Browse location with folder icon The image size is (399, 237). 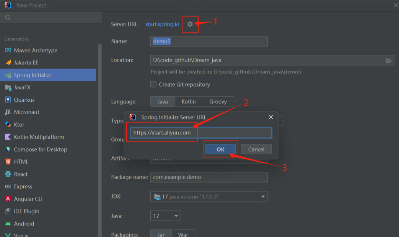pyautogui.click(x=388, y=60)
